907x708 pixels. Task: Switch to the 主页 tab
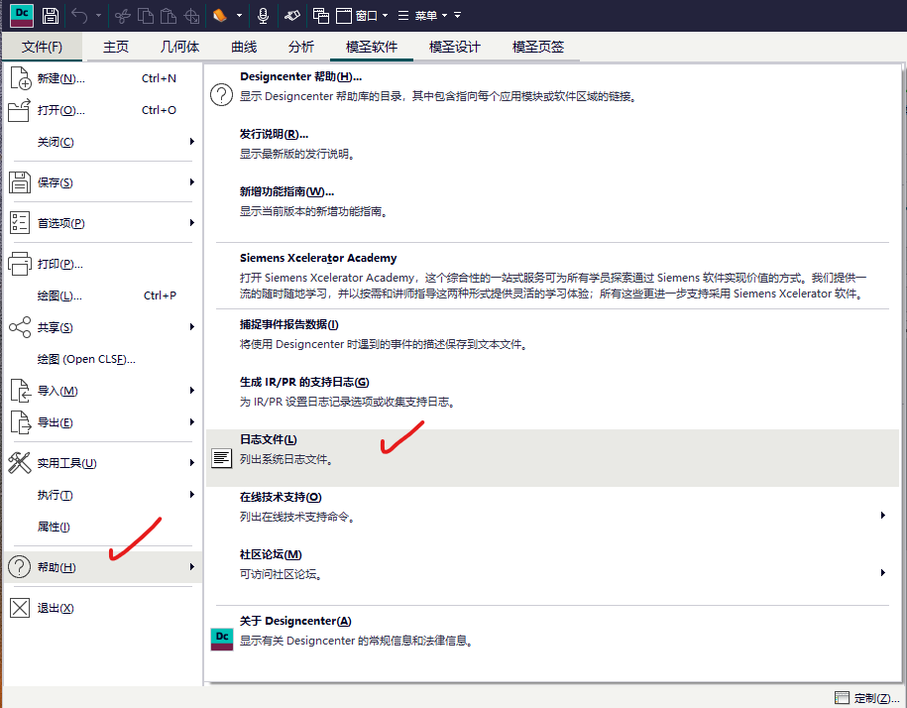(x=116, y=47)
